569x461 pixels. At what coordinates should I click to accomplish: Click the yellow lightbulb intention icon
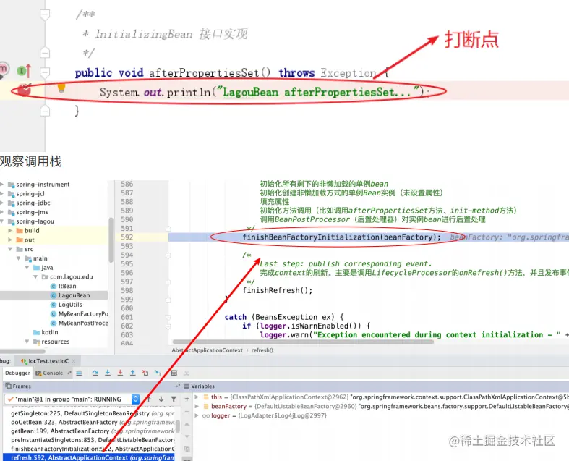[61, 88]
